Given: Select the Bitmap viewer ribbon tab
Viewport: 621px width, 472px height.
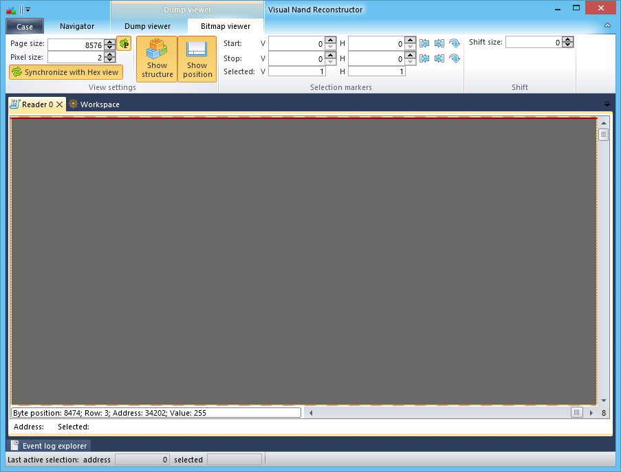Looking at the screenshot, I should point(226,26).
